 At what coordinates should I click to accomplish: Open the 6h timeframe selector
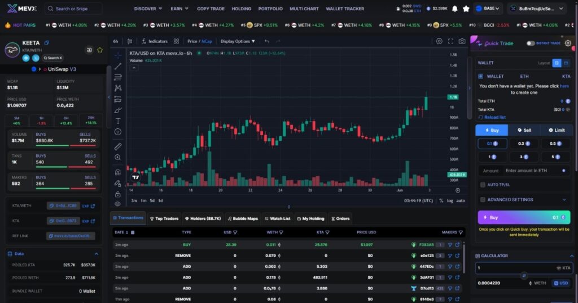[116, 41]
